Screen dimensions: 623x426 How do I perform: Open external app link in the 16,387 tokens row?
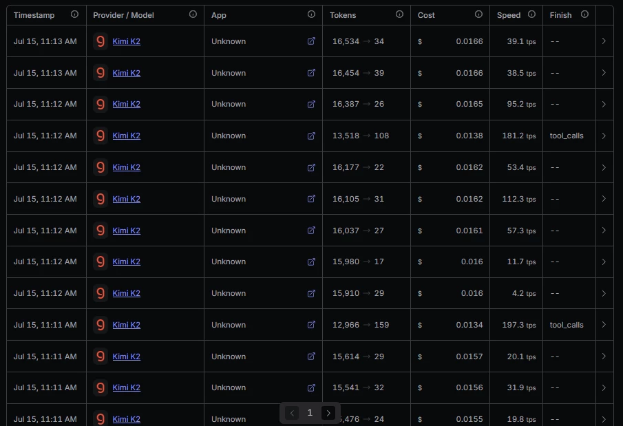click(x=311, y=104)
